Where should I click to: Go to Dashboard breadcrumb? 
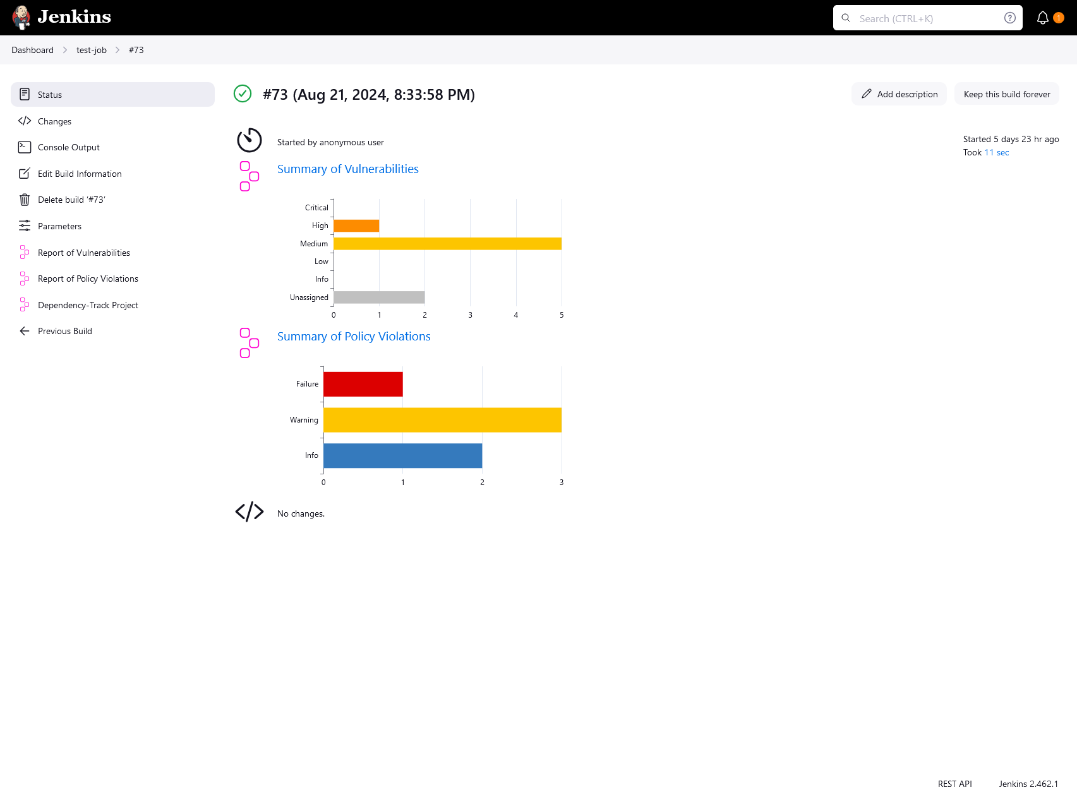click(x=32, y=50)
